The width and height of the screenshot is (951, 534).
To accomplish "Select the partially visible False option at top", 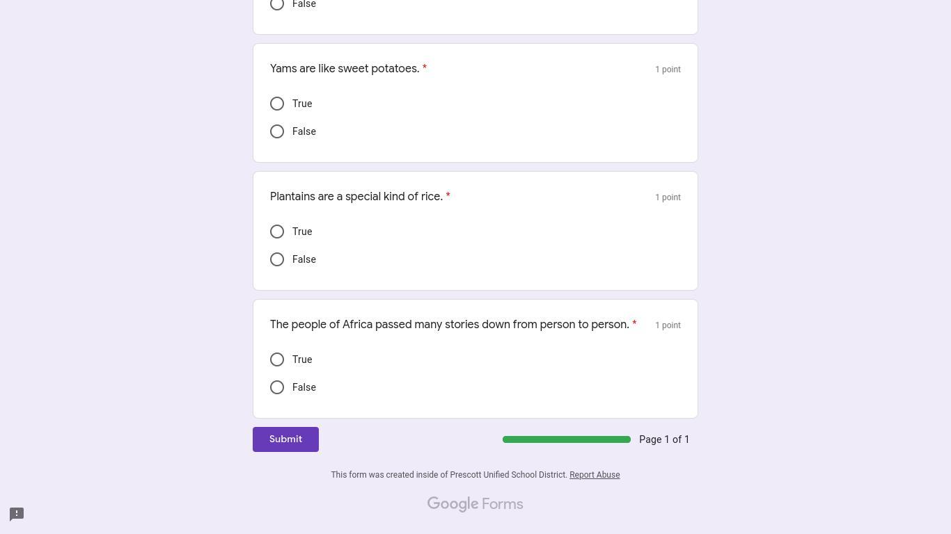I will coord(277,4).
